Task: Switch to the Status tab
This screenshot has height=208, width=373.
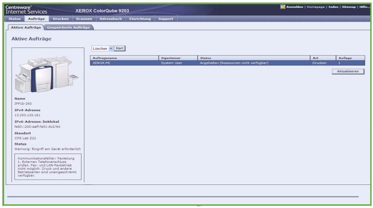Action: coord(14,18)
